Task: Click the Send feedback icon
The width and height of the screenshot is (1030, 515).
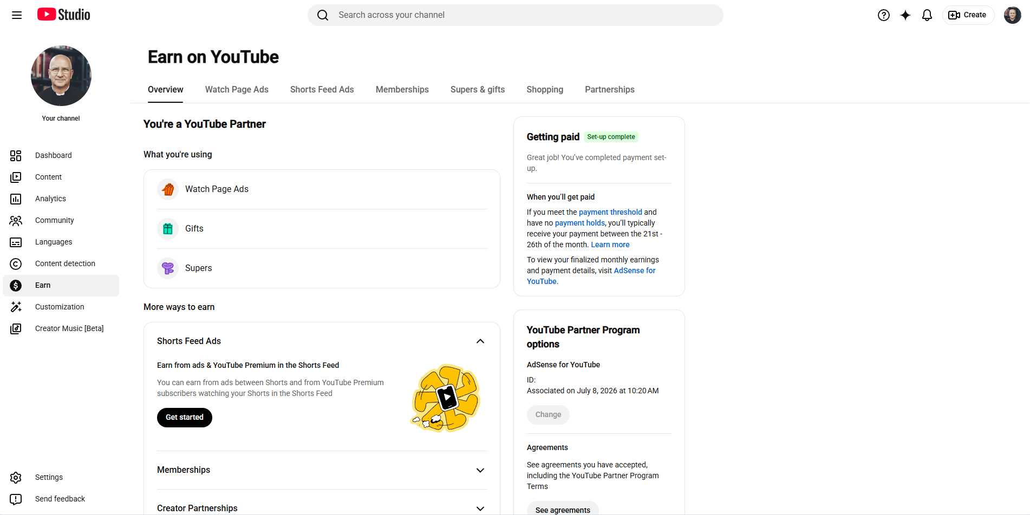Action: pos(16,499)
